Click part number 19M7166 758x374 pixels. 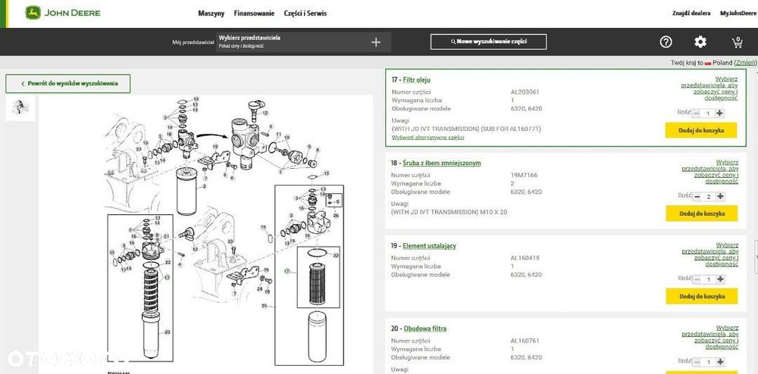(x=524, y=175)
